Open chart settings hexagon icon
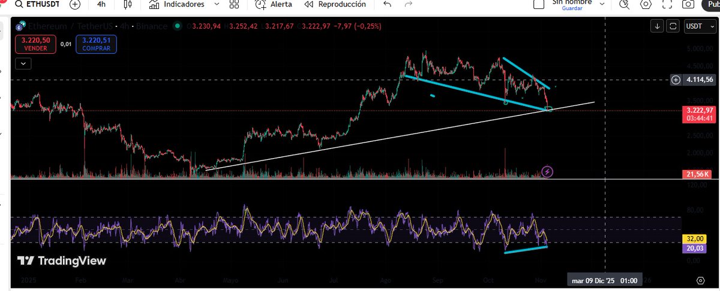720x291 pixels. coord(646,5)
